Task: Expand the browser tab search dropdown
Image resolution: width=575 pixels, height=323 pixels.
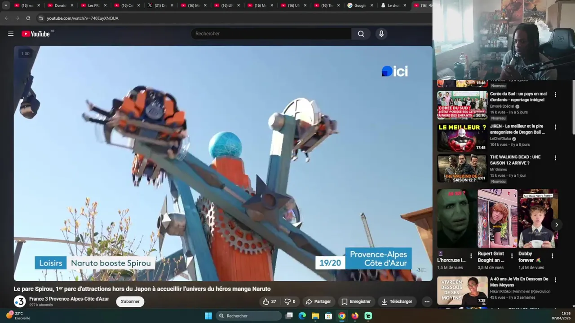Action: (x=6, y=5)
